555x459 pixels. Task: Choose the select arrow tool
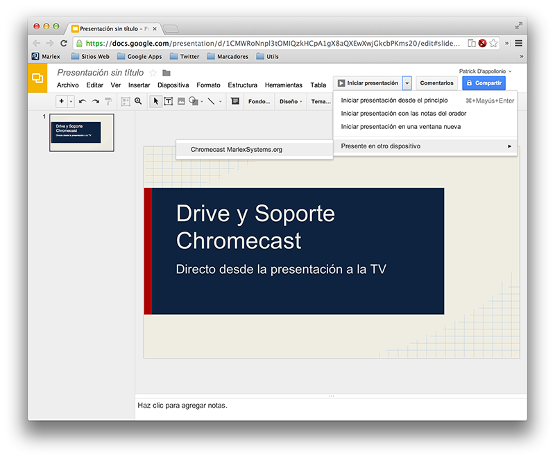click(x=155, y=101)
